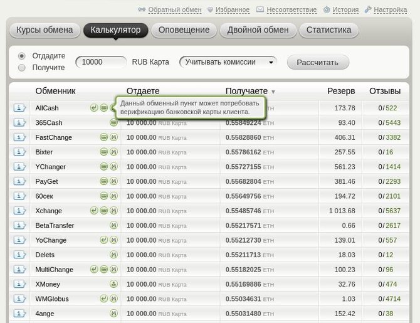Viewport: 420px width, 323px height.
Task: Open 365Cash reviews count 5443
Action: (393, 123)
